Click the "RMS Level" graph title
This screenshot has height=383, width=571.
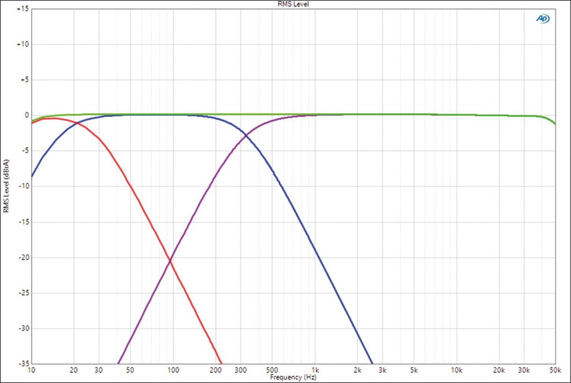pos(293,4)
